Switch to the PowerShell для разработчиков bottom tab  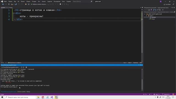click(9, 92)
